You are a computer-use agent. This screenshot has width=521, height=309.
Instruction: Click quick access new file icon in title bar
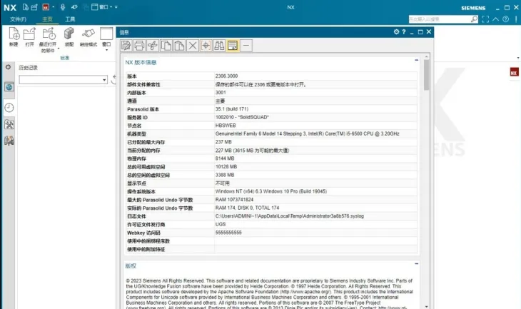tap(26, 7)
